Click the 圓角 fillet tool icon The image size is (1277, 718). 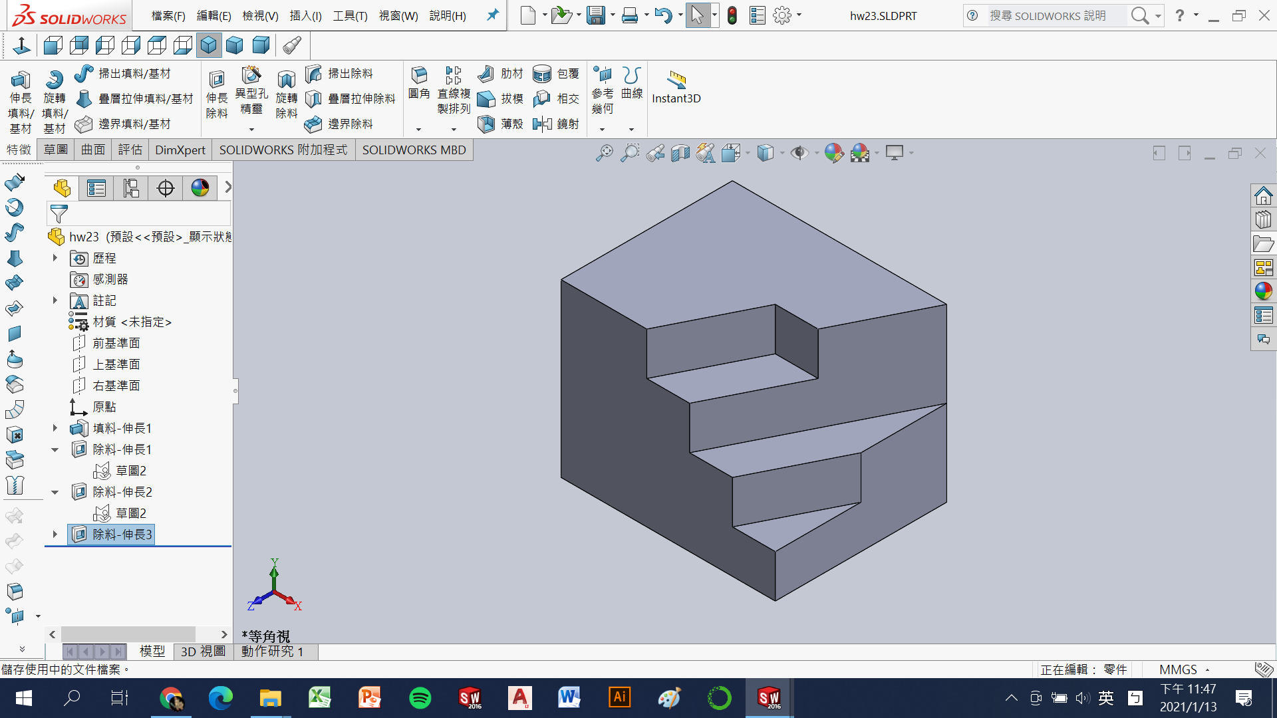click(x=419, y=74)
